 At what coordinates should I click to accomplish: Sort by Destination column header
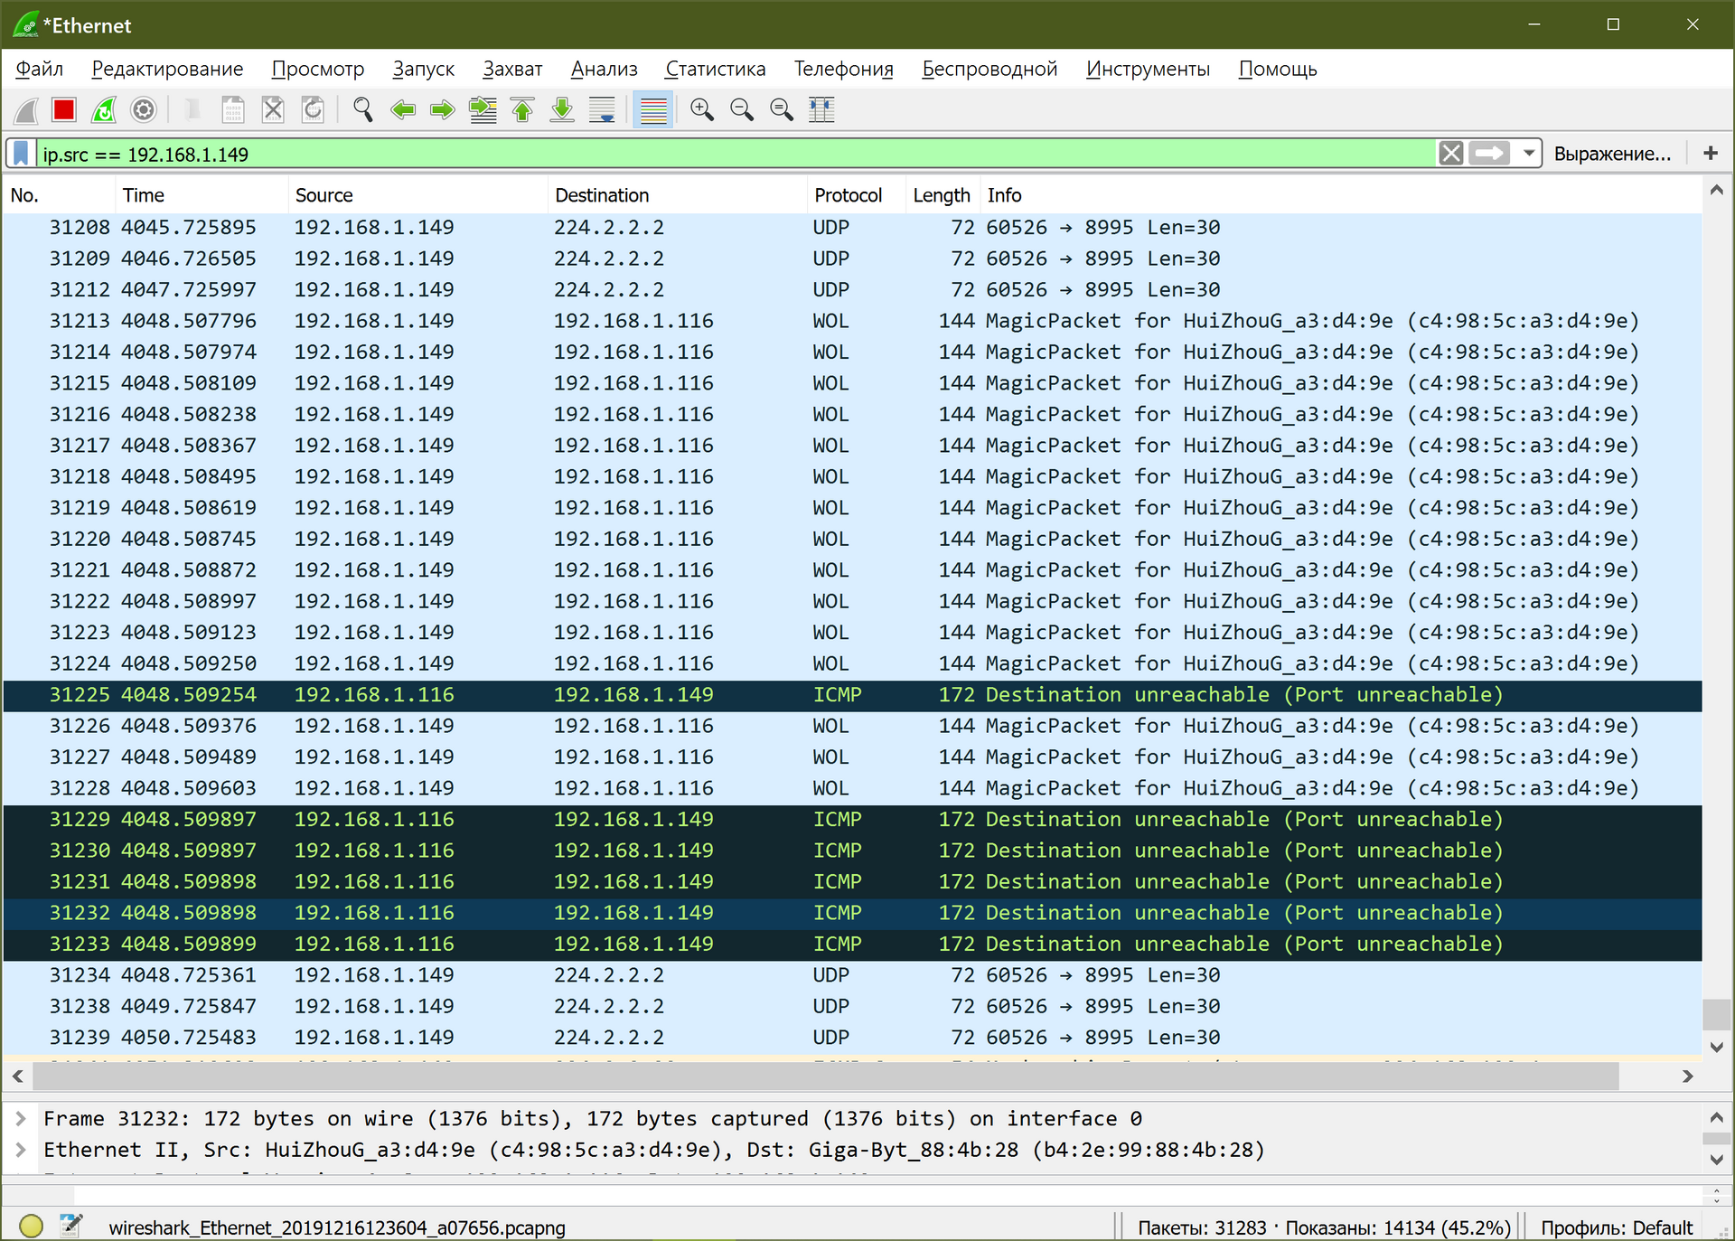(678, 195)
